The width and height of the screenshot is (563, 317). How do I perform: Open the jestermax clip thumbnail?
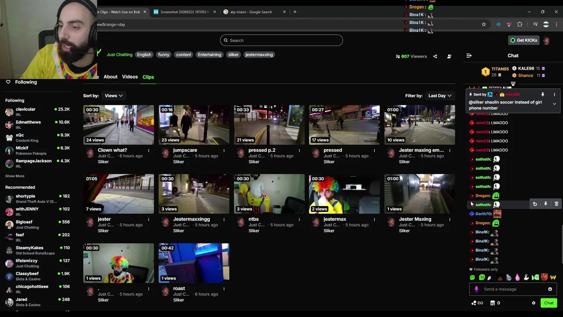[344, 194]
